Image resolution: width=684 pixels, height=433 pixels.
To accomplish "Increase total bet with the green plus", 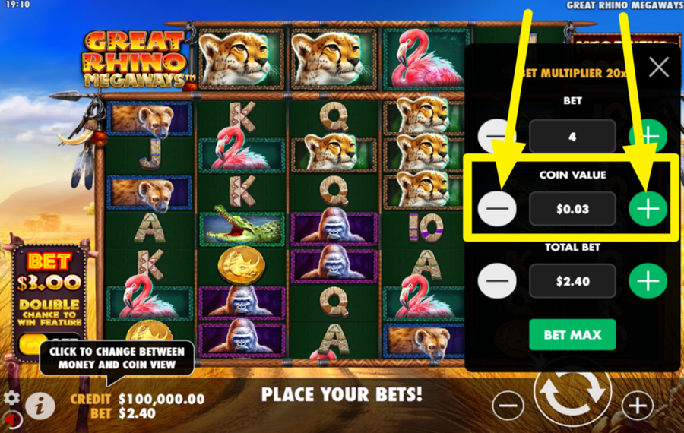I will (x=648, y=281).
